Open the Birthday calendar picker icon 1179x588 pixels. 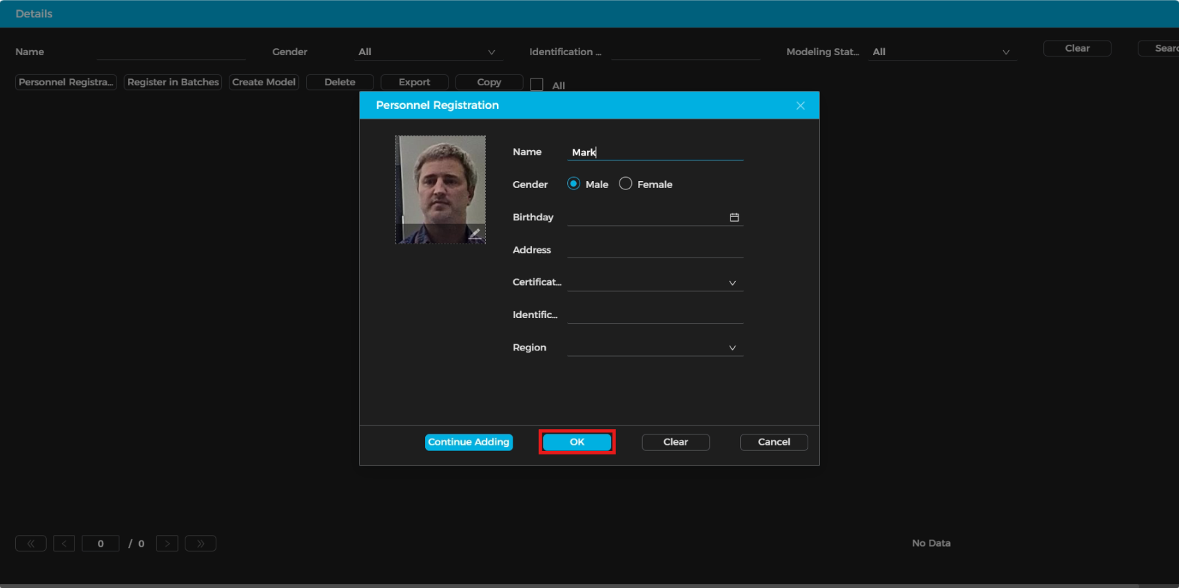pyautogui.click(x=734, y=218)
